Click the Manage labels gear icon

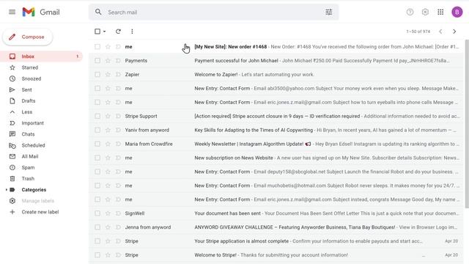pyautogui.click(x=12, y=201)
